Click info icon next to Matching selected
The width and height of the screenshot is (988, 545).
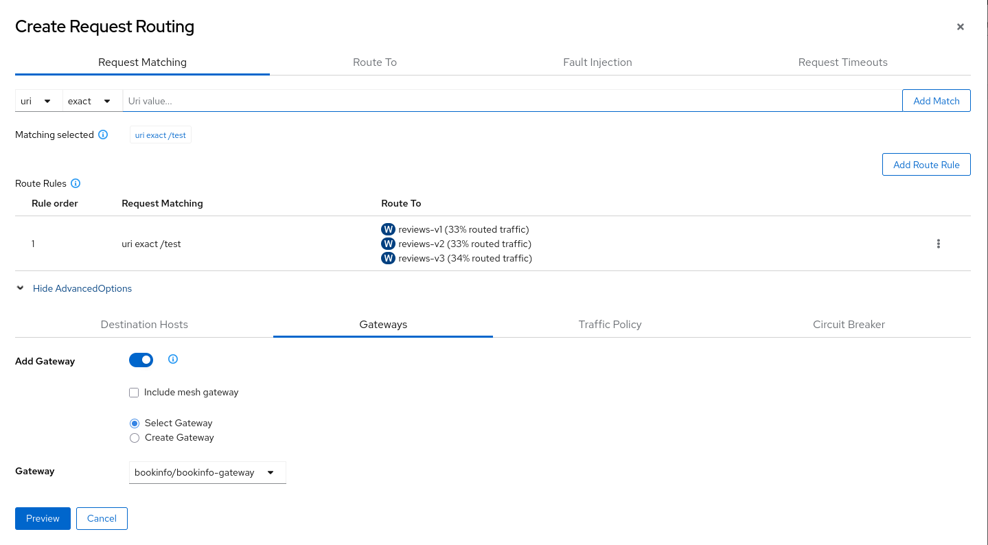pos(103,135)
